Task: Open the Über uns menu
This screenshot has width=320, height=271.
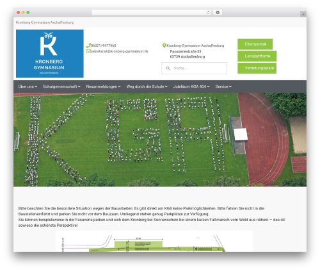Action: click(x=28, y=86)
